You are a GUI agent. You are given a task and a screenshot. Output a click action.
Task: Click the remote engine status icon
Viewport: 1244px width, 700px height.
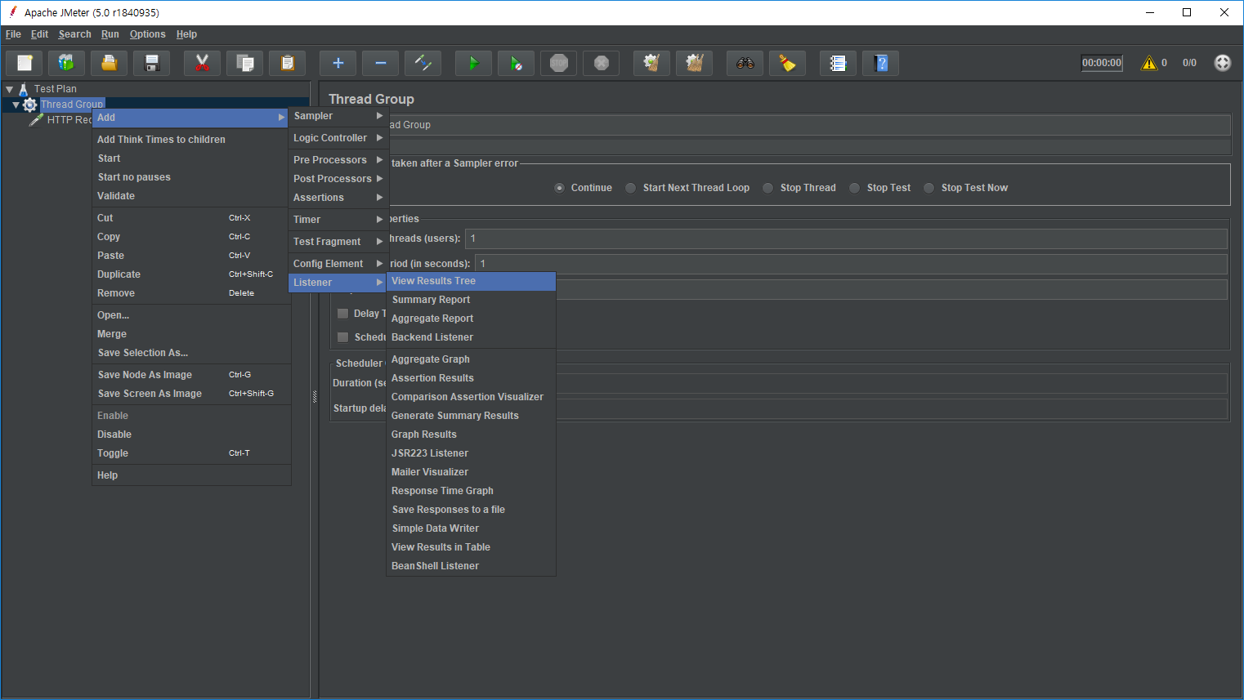click(1223, 63)
